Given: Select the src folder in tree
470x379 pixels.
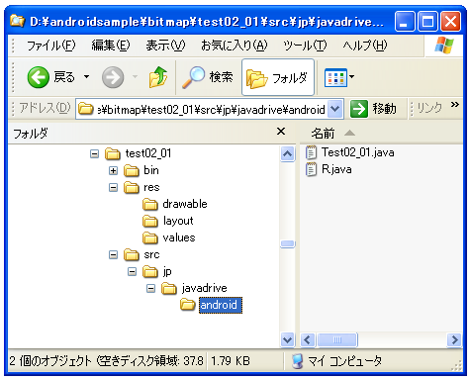Looking at the screenshot, I should (151, 254).
